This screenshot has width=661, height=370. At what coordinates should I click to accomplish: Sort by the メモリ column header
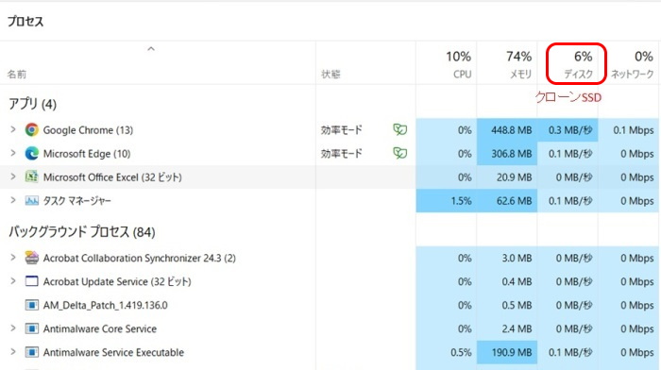(507, 63)
